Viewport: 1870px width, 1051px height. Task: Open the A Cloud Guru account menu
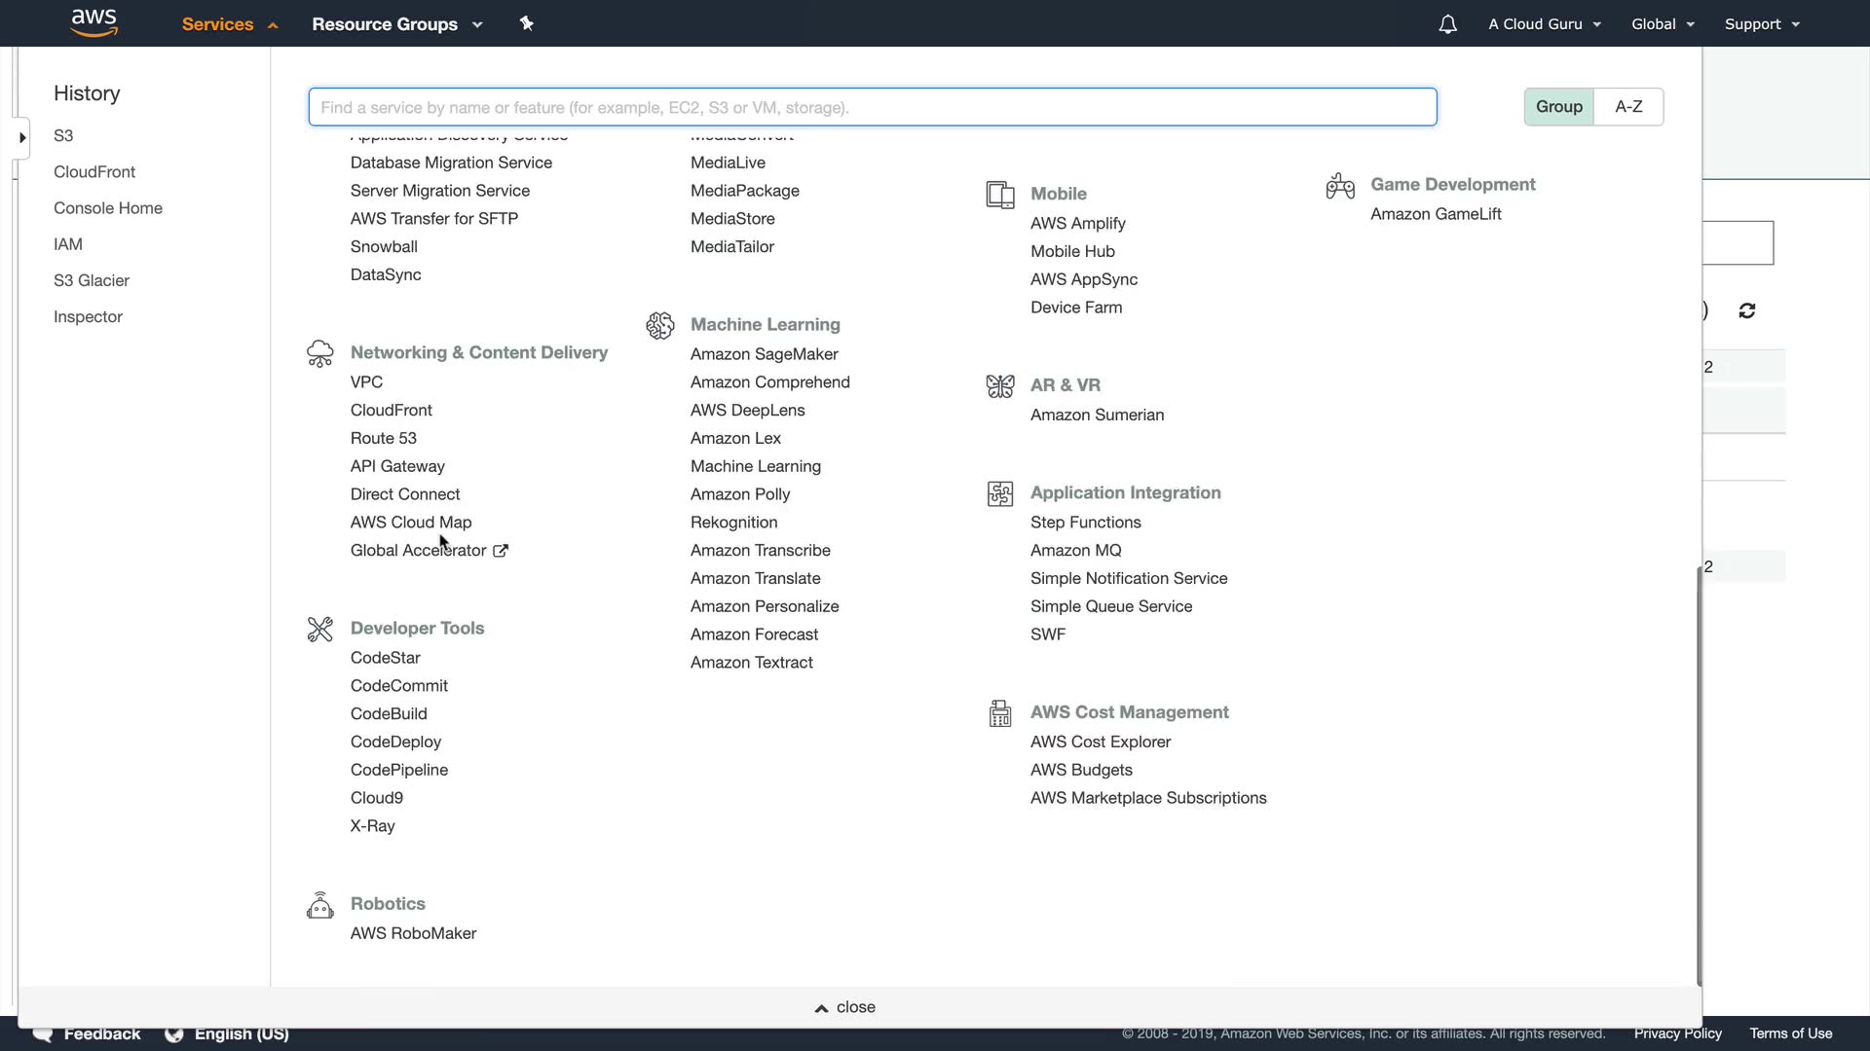1544,24
